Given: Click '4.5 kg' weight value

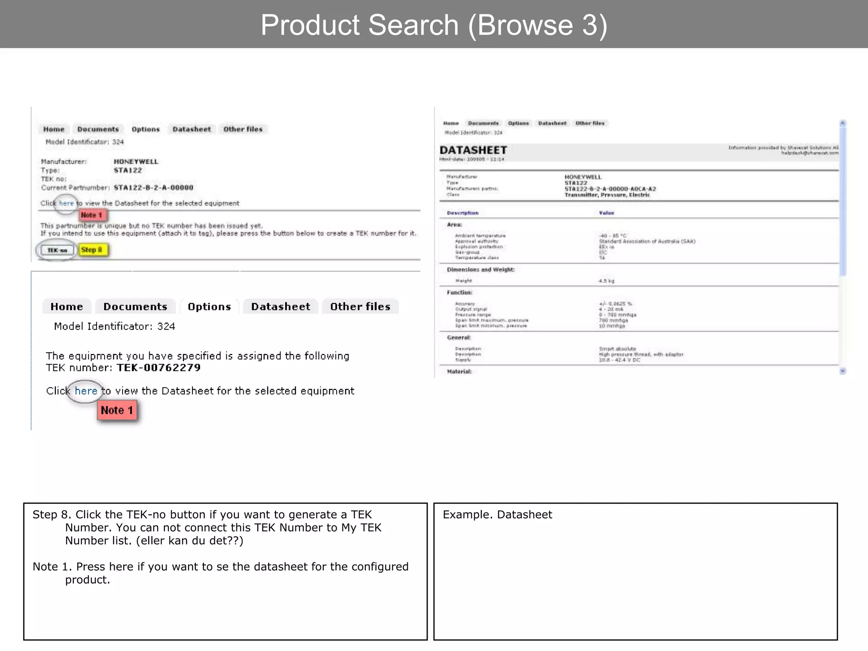Looking at the screenshot, I should (606, 281).
